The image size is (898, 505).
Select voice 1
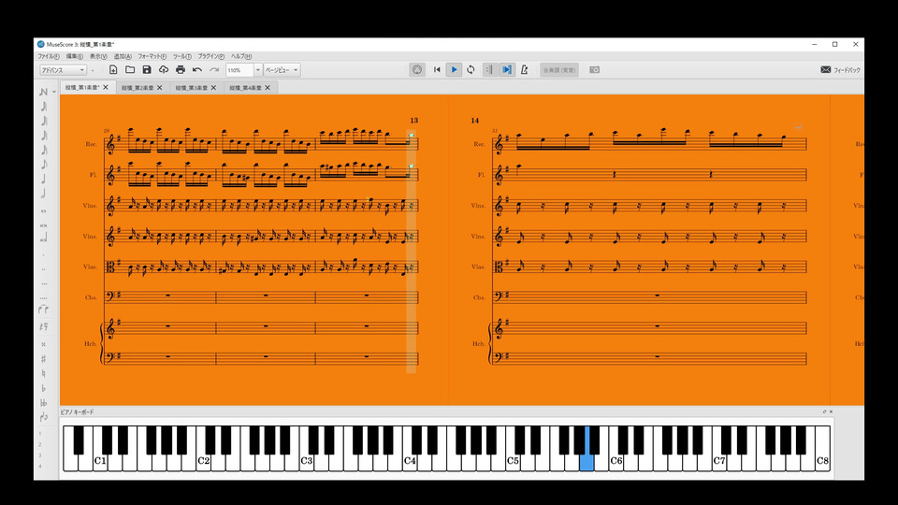click(x=40, y=434)
